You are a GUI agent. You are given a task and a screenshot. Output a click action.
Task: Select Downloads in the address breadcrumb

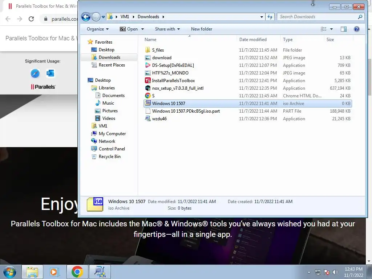coord(148,17)
